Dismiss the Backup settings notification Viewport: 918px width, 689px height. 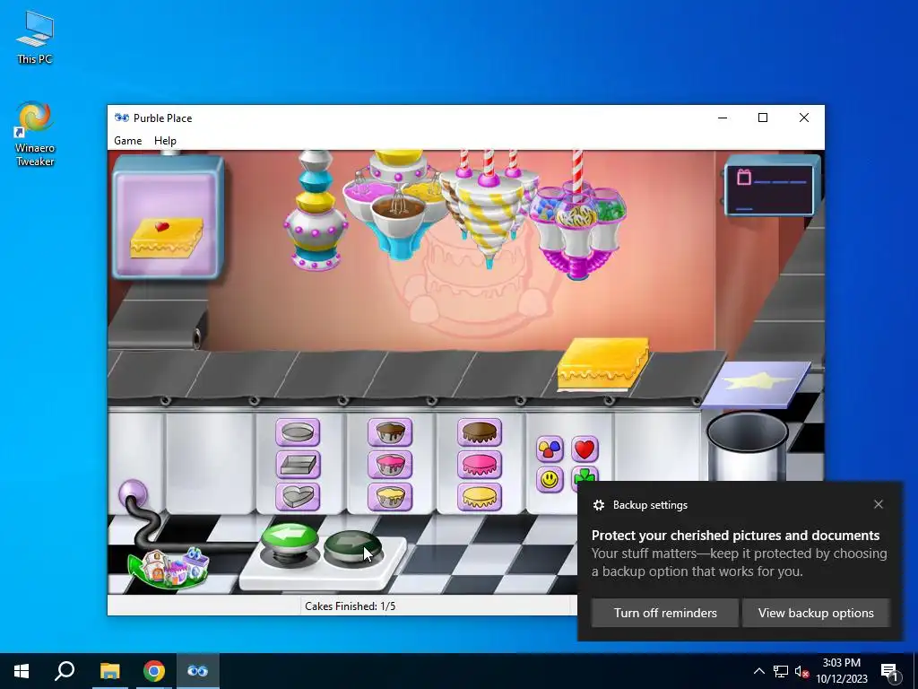coord(879,504)
